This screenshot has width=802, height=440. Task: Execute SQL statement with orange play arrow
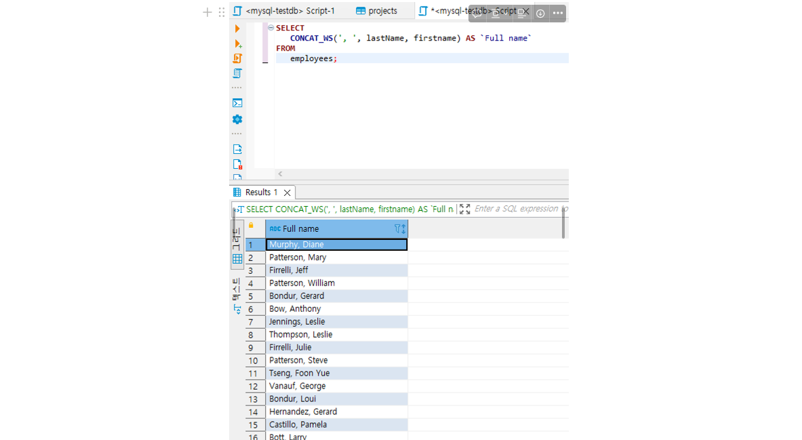tap(237, 28)
